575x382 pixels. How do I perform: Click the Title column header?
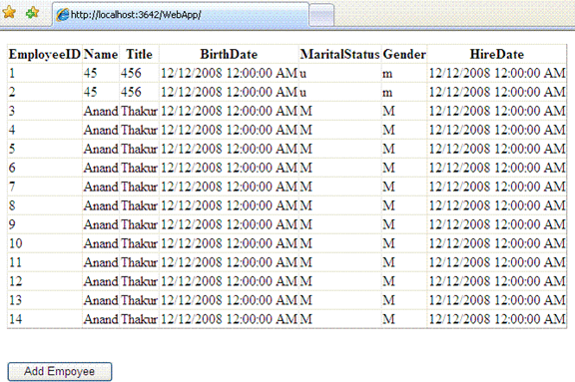pyautogui.click(x=139, y=54)
